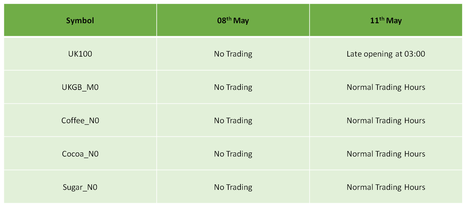Select the UKGB_M0 symbol cell
This screenshot has width=466, height=207.
point(80,87)
